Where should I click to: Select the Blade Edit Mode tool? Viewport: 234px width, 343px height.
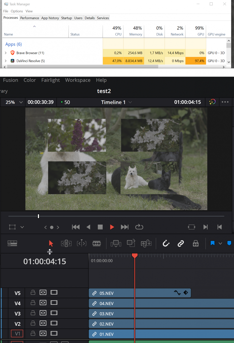coord(97,243)
